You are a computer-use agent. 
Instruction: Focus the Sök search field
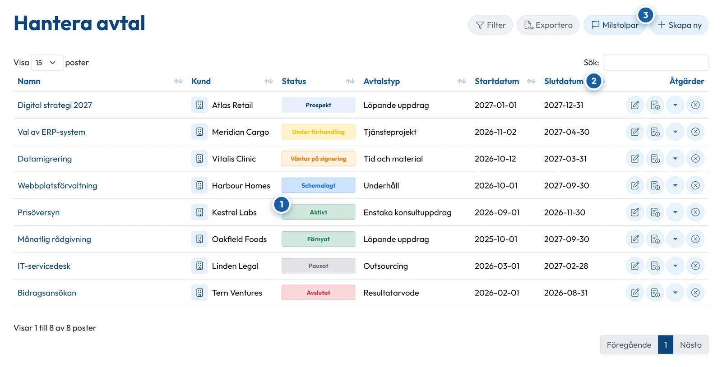point(655,63)
